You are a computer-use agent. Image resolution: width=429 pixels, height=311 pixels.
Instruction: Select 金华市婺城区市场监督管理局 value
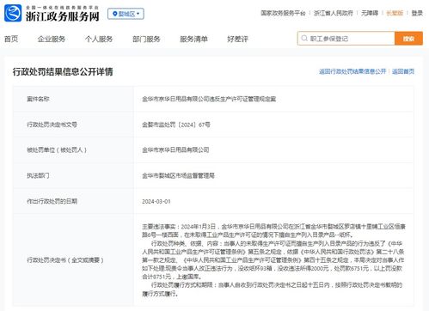(x=178, y=175)
